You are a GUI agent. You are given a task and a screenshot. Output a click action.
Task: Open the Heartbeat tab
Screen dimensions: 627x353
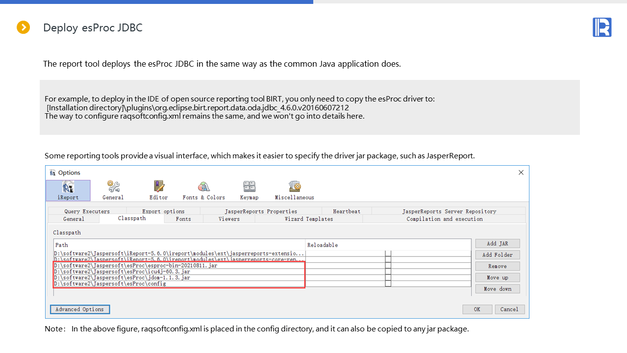[347, 211]
